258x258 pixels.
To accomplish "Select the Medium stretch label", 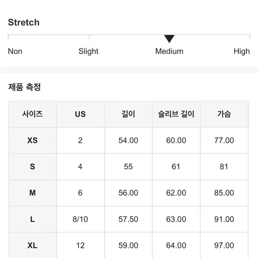I will 169,51.
